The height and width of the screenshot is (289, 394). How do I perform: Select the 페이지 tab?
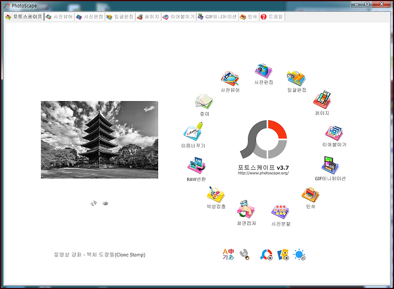click(x=148, y=17)
